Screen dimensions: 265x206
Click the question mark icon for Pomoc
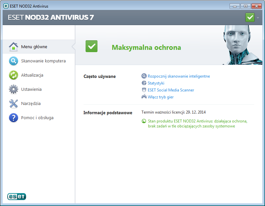(14, 118)
